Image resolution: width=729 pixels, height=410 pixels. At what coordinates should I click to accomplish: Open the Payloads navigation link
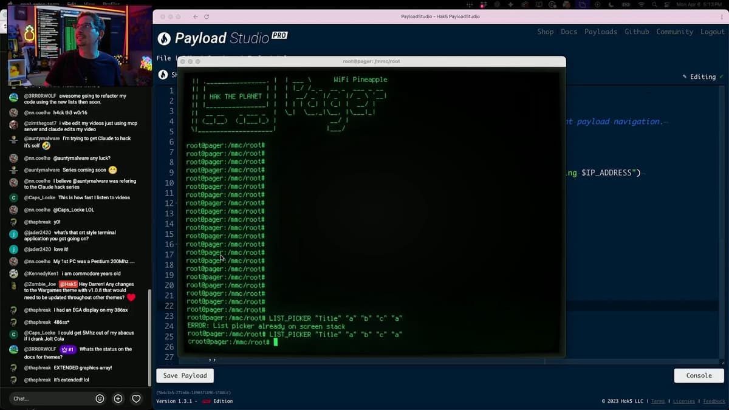tap(600, 32)
